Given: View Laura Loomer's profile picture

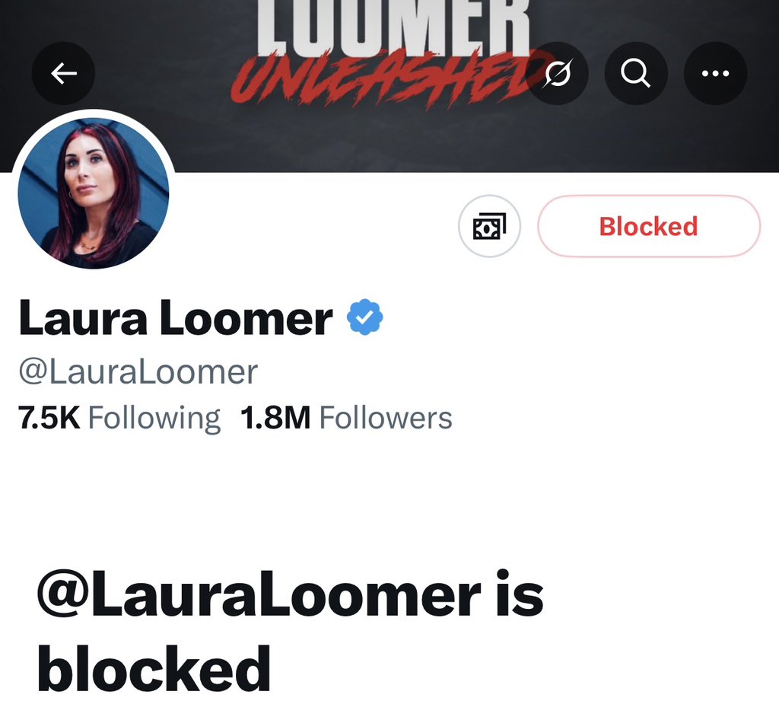Looking at the screenshot, I should click(x=94, y=191).
